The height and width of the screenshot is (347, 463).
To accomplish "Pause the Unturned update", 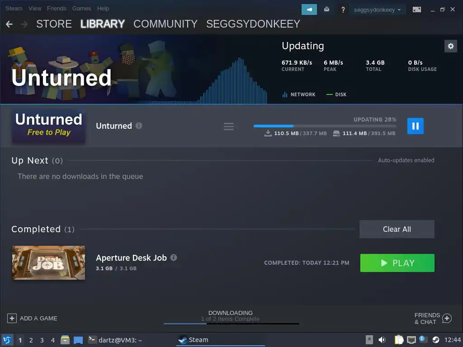I will pos(415,126).
